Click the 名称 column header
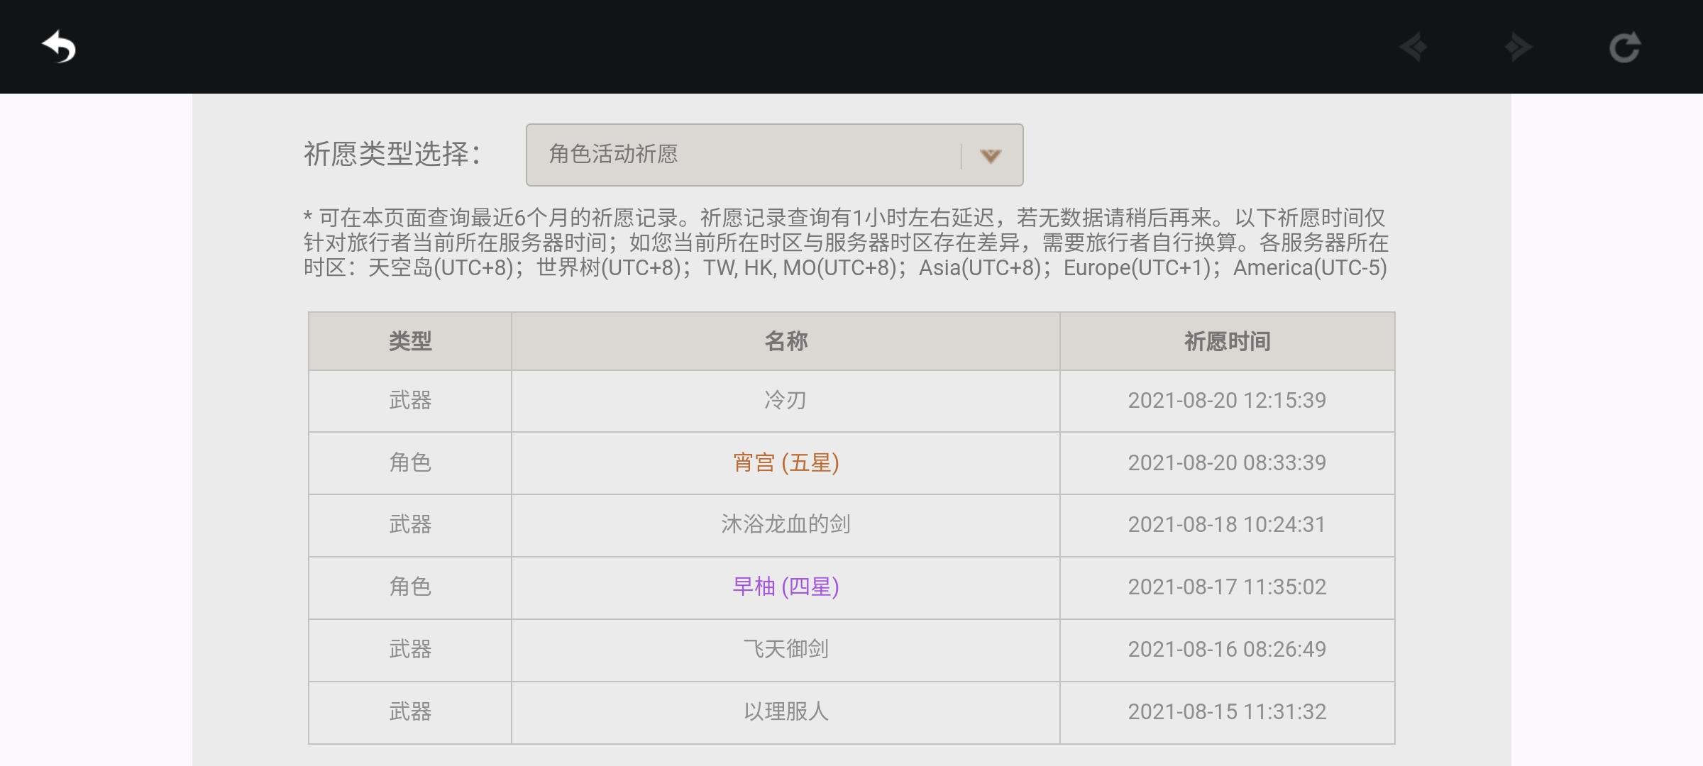This screenshot has width=1703, height=766. pos(786,341)
